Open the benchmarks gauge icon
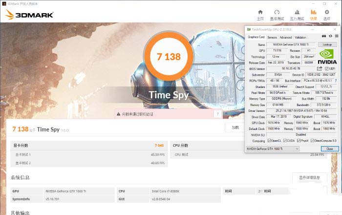Viewport: 342px width, 215px height. (x=277, y=12)
